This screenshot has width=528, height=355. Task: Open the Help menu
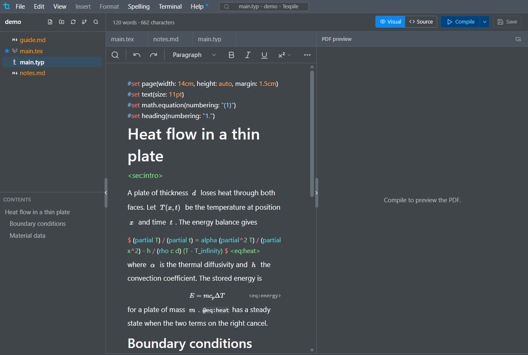coord(197,7)
